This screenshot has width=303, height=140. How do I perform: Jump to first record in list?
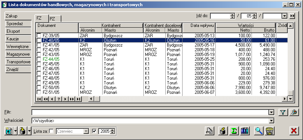point(39,99)
